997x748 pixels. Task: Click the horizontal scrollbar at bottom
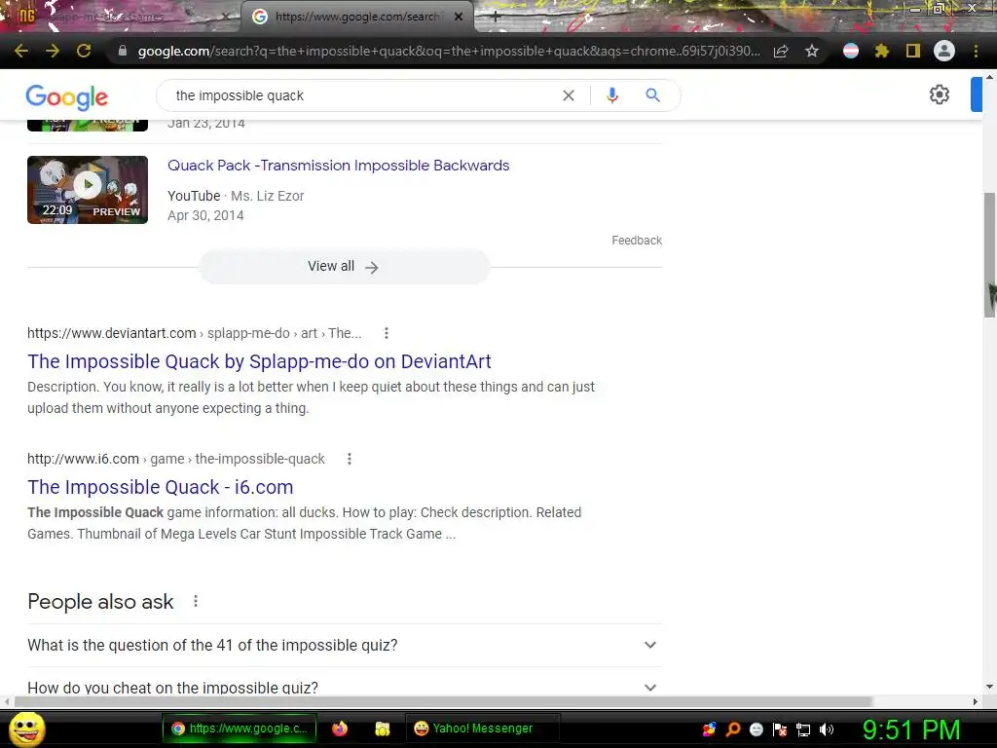pos(443,701)
